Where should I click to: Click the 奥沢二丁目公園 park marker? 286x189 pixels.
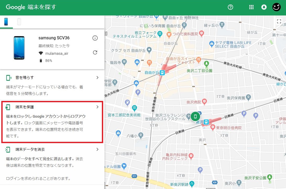206,64
